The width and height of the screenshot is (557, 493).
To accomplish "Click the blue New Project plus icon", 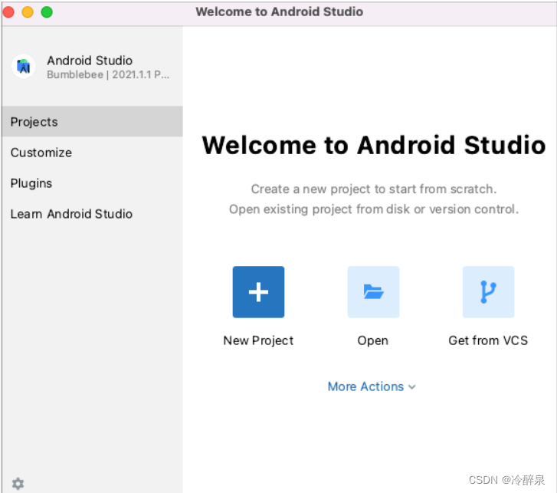I will [x=258, y=292].
